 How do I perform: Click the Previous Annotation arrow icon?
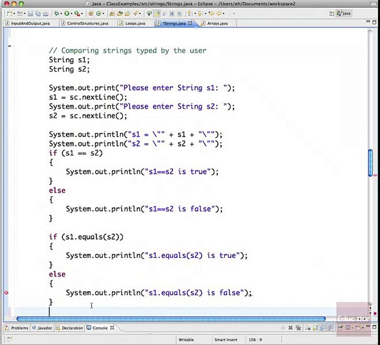click(x=200, y=13)
